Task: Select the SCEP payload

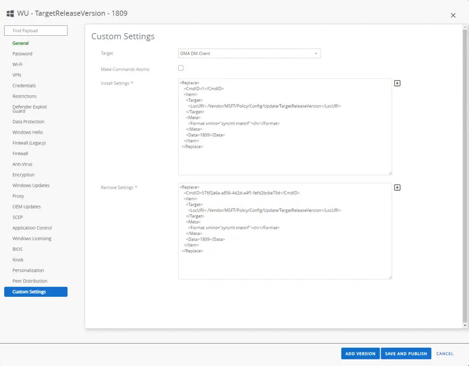Action: point(17,217)
